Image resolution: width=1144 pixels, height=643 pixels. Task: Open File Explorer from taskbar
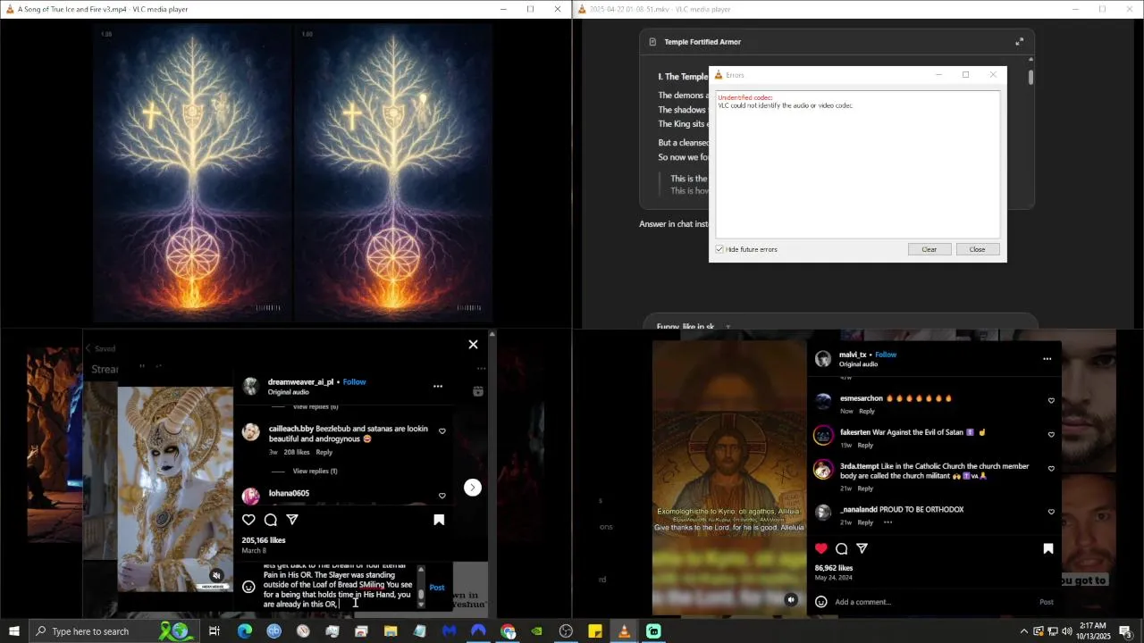[391, 631]
